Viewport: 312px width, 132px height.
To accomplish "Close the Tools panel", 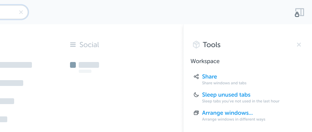I will [x=299, y=45].
